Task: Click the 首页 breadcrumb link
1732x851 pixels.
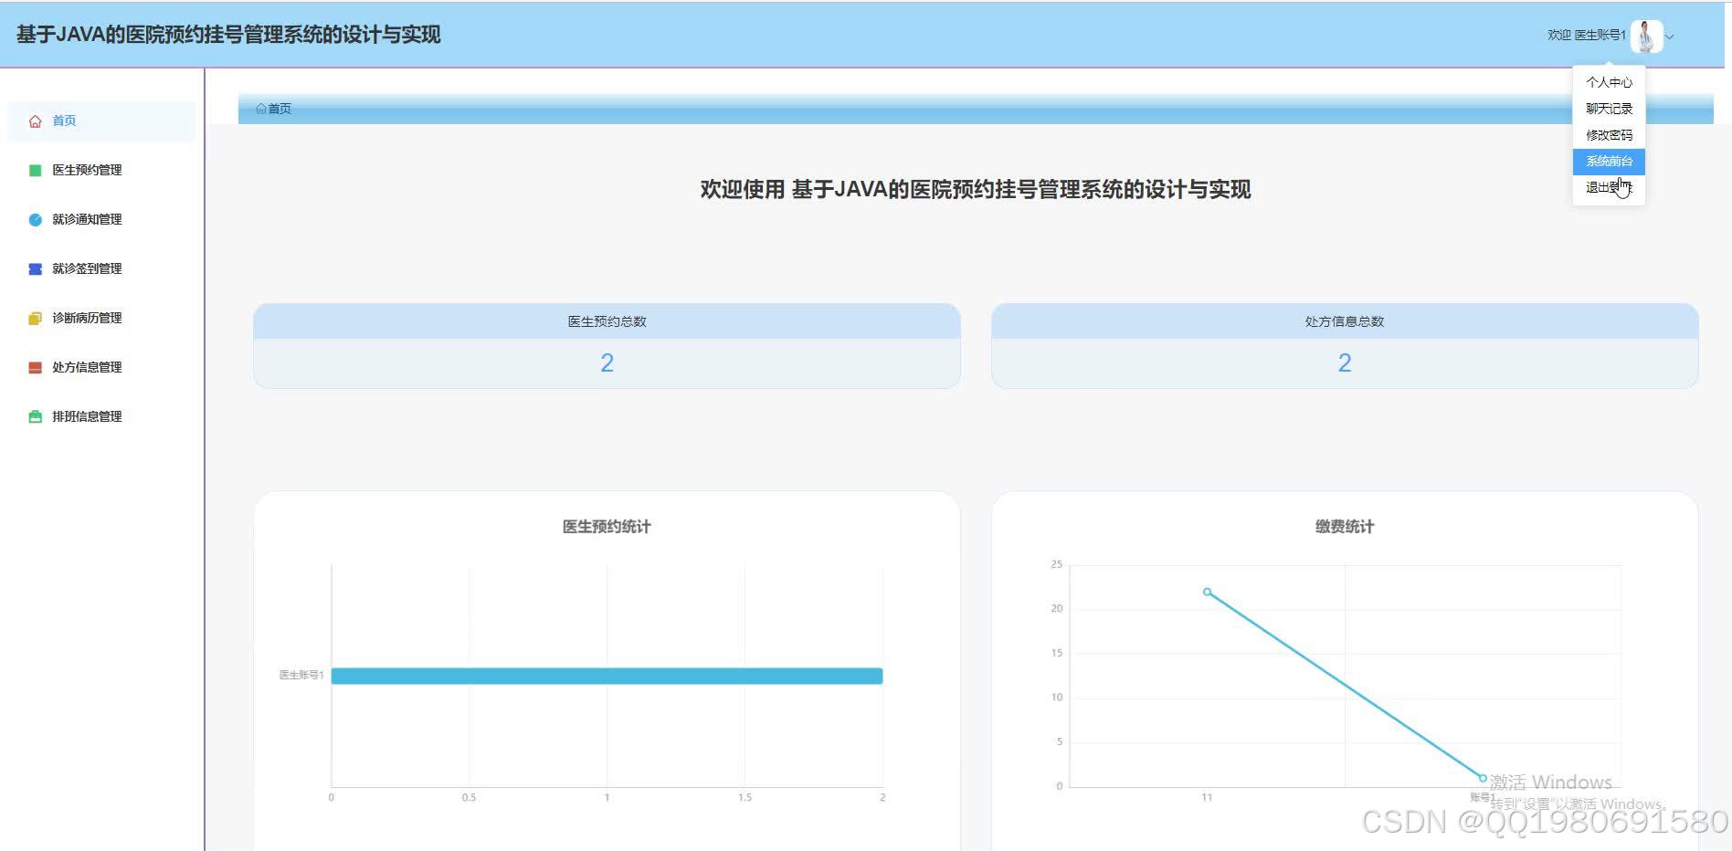Action: point(279,109)
